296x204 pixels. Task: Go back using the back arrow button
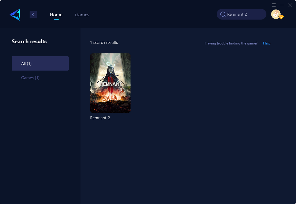(33, 15)
